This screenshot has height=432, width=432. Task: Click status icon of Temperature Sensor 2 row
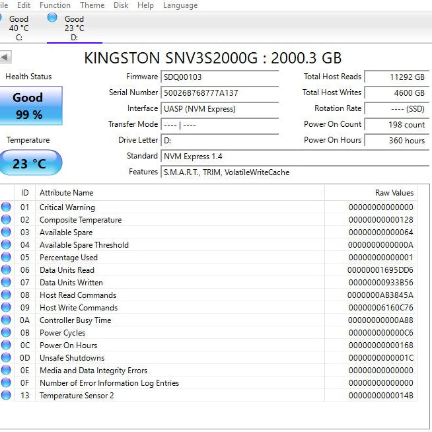pyautogui.click(x=6, y=395)
